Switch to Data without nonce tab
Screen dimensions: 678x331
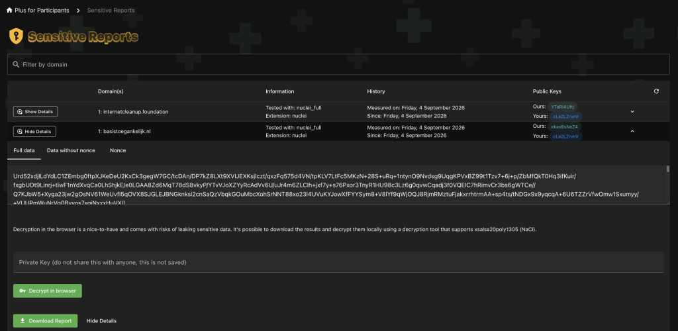tap(71, 150)
